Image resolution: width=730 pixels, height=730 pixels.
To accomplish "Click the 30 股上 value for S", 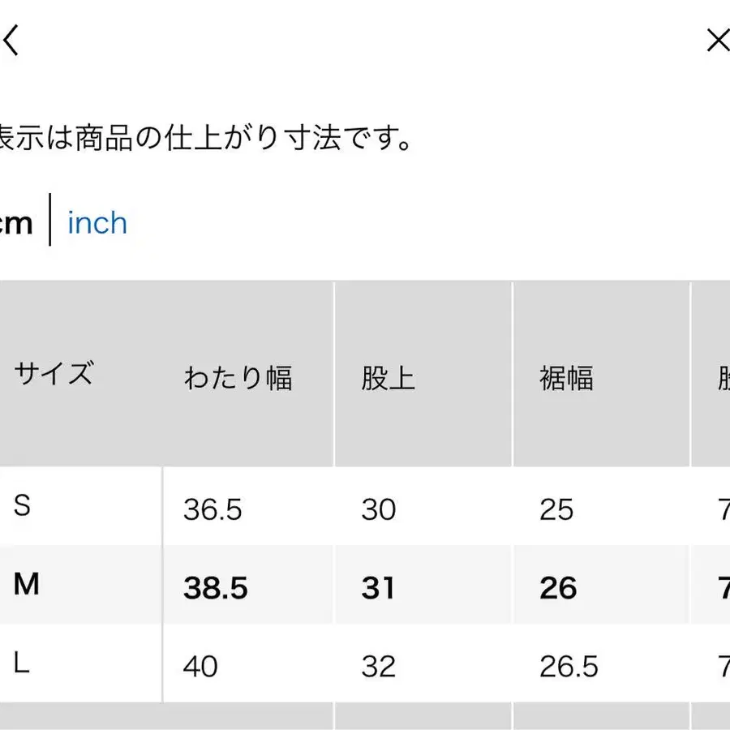I will (379, 509).
